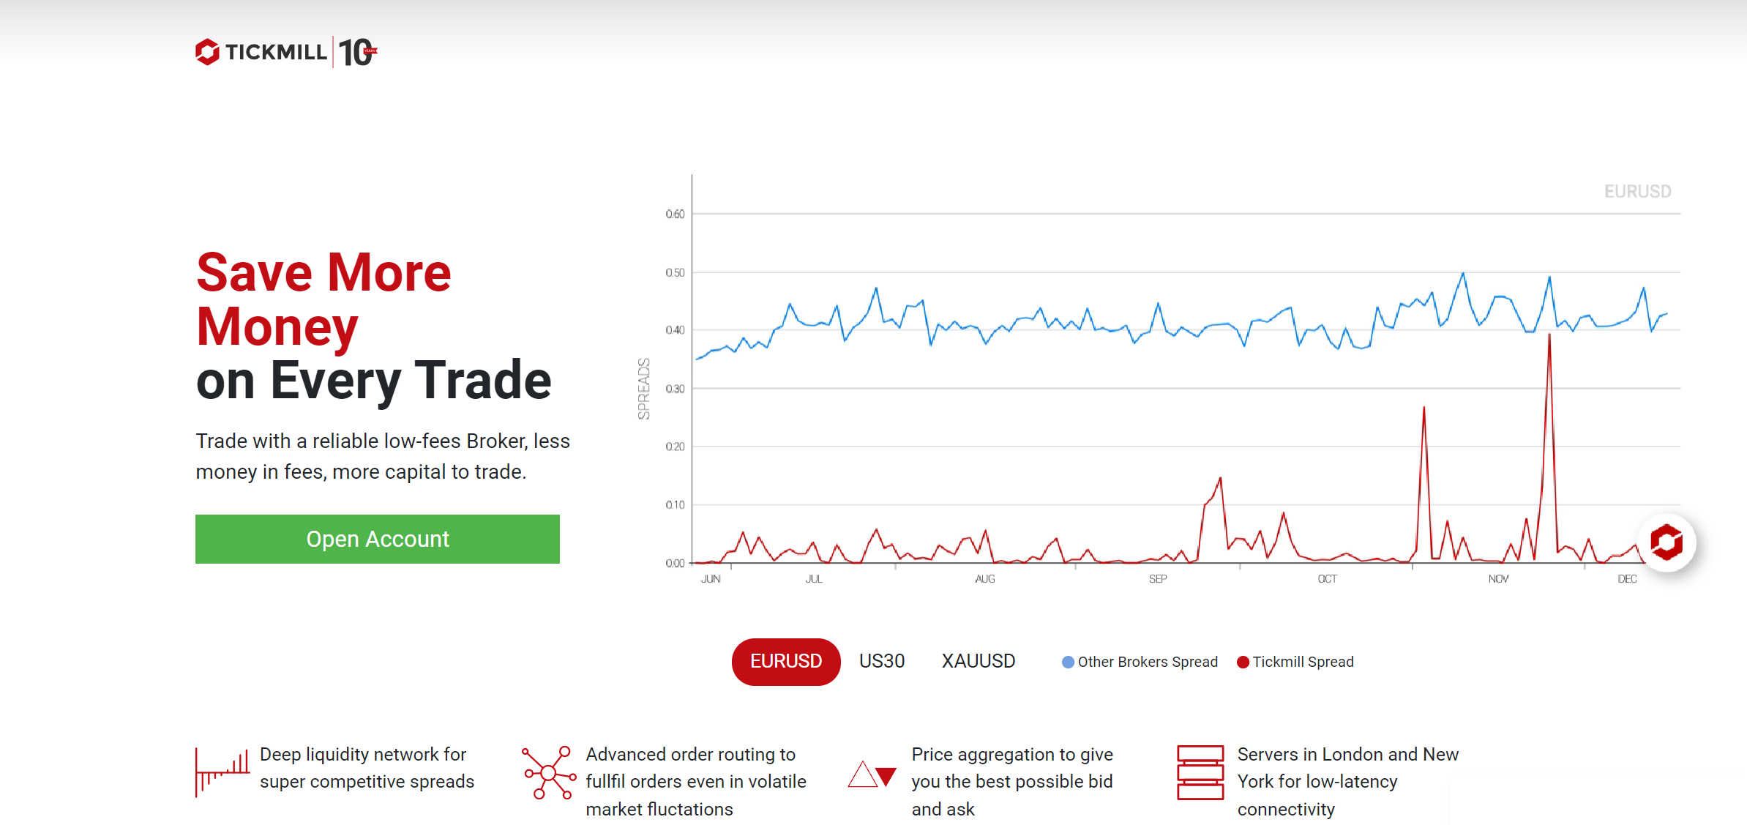
Task: Click the stacked servers icon
Action: (x=1200, y=772)
